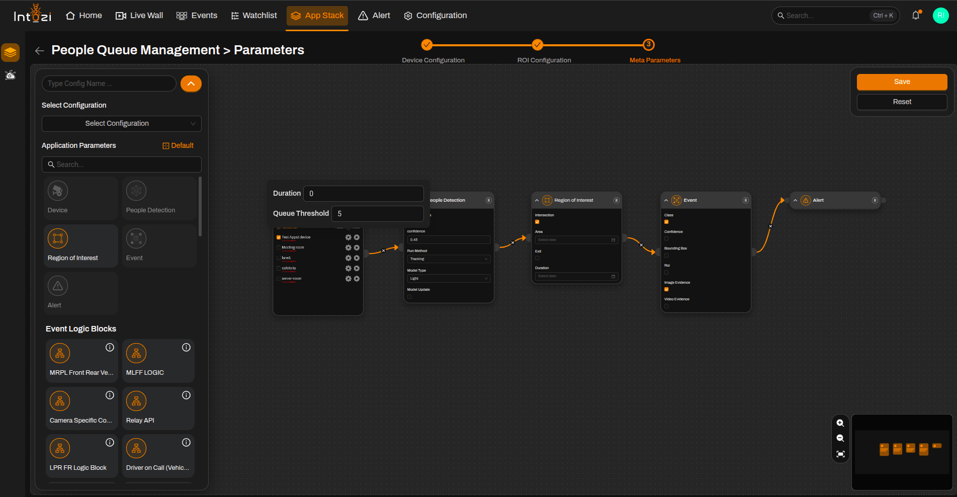The width and height of the screenshot is (957, 497).
Task: Click the Queue Threshold input field
Action: pos(377,214)
